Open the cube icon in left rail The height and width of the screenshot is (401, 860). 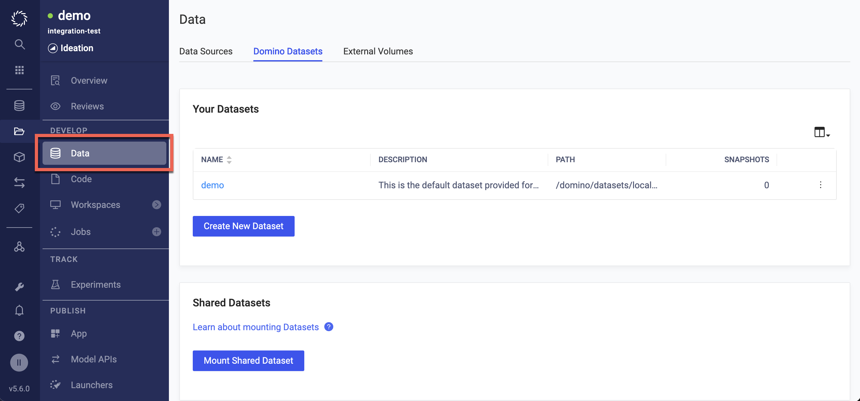coord(19,157)
